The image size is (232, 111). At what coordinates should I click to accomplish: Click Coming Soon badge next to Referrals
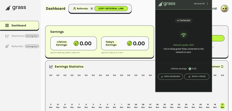coord(32,46)
